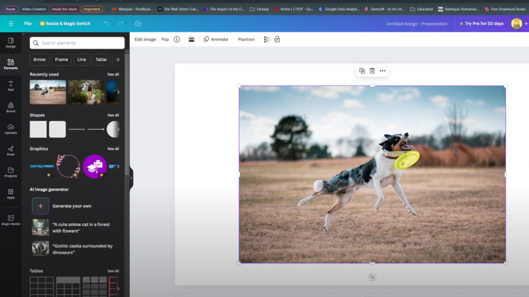The height and width of the screenshot is (297, 529).
Task: Select the Arrow category chip
Action: click(x=39, y=59)
